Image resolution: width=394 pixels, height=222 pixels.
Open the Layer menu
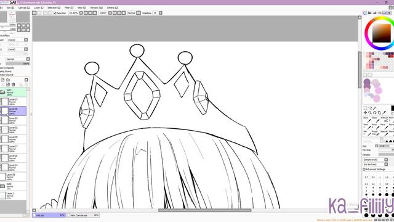[38, 8]
